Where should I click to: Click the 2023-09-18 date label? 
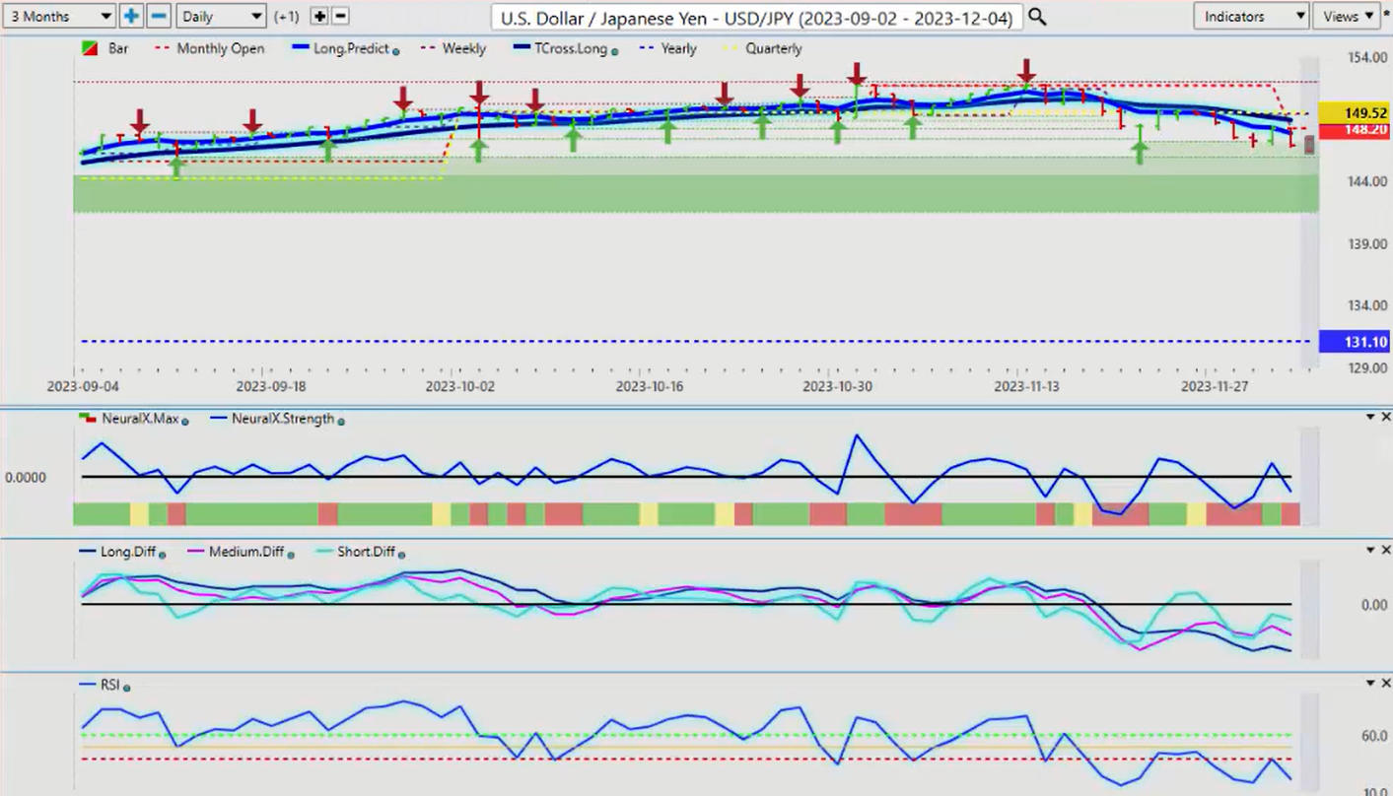pos(270,387)
